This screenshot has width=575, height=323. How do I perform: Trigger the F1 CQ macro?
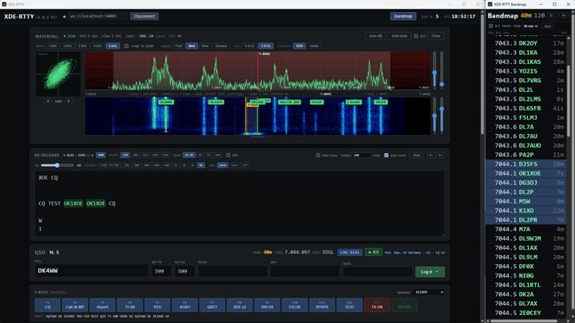click(x=48, y=305)
